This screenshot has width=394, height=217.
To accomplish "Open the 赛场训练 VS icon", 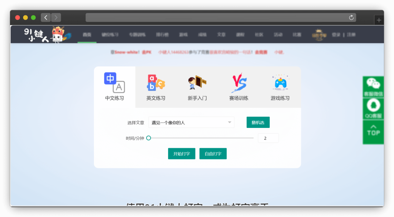I will (x=239, y=83).
